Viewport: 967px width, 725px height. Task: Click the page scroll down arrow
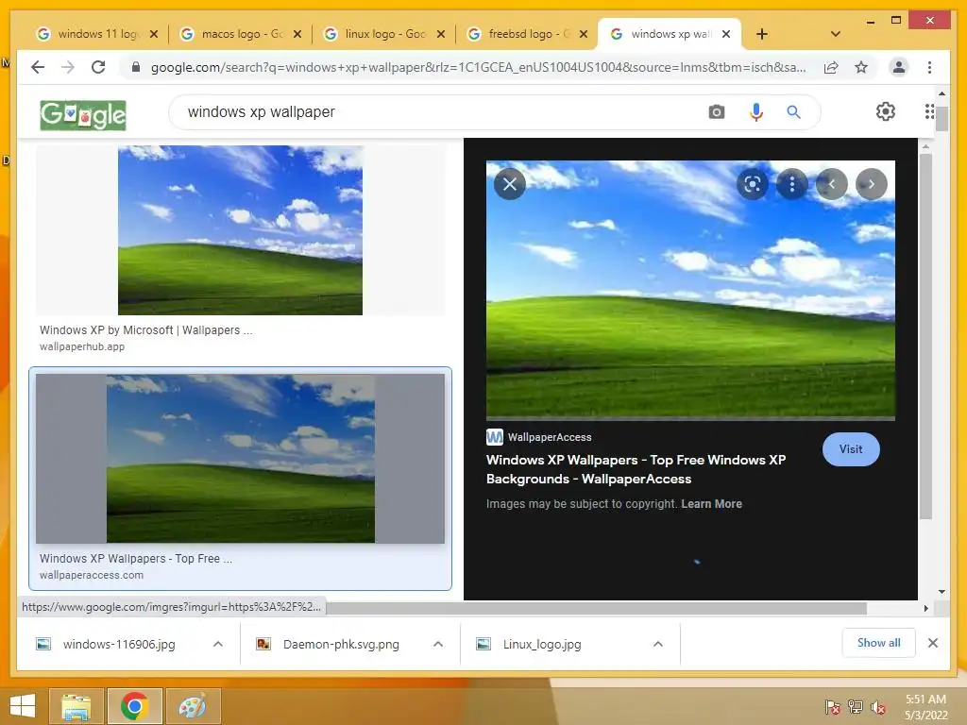942,592
